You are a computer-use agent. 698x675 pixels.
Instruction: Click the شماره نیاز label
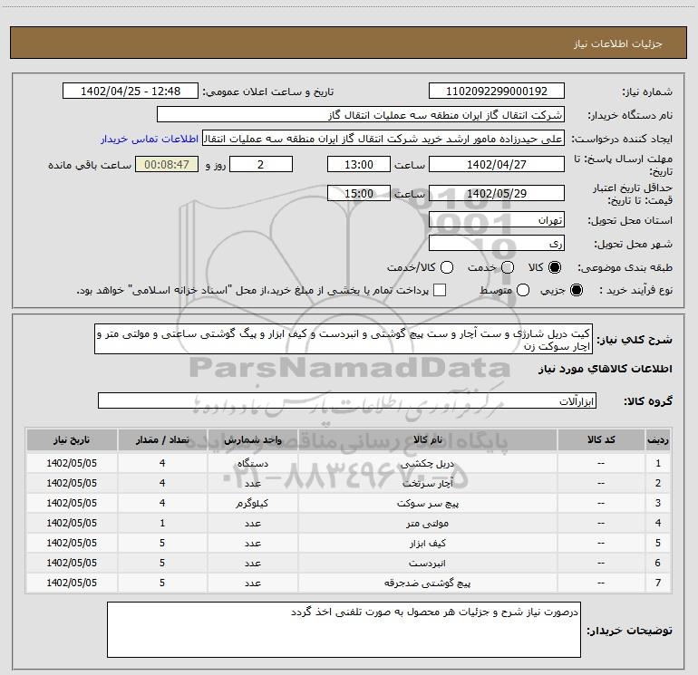tap(647, 92)
